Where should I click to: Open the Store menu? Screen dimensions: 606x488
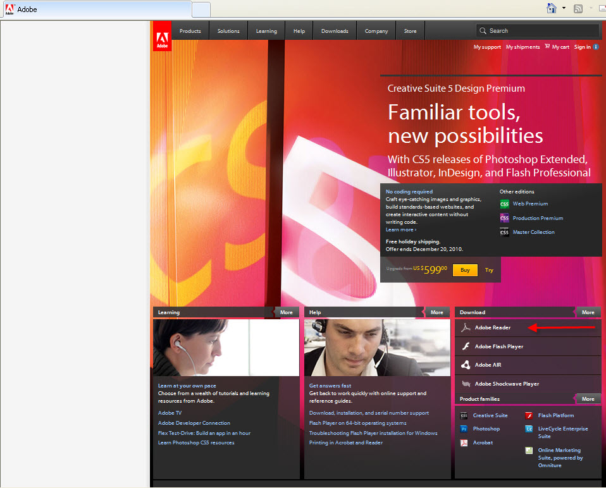pos(410,31)
